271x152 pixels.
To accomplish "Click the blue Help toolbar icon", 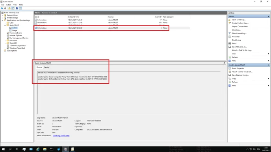I will (x=17, y=8).
